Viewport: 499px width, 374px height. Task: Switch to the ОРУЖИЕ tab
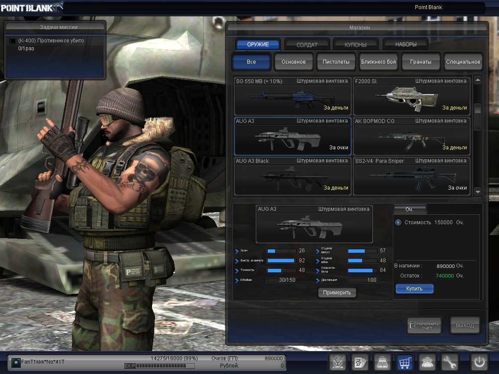tap(258, 45)
